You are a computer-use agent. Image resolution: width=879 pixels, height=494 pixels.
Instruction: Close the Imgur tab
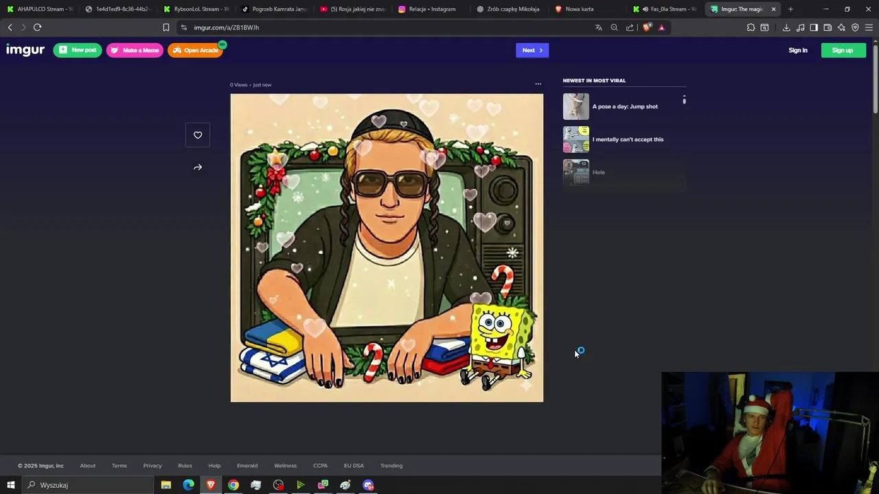click(773, 9)
